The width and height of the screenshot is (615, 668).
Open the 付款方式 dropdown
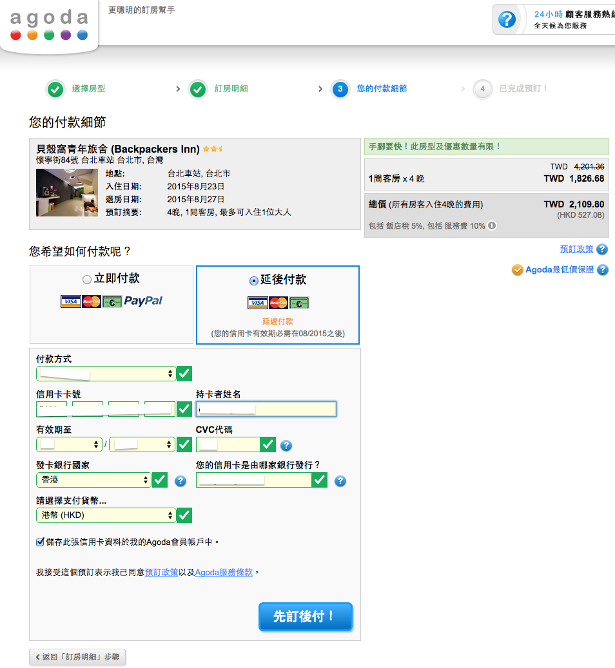(x=106, y=374)
